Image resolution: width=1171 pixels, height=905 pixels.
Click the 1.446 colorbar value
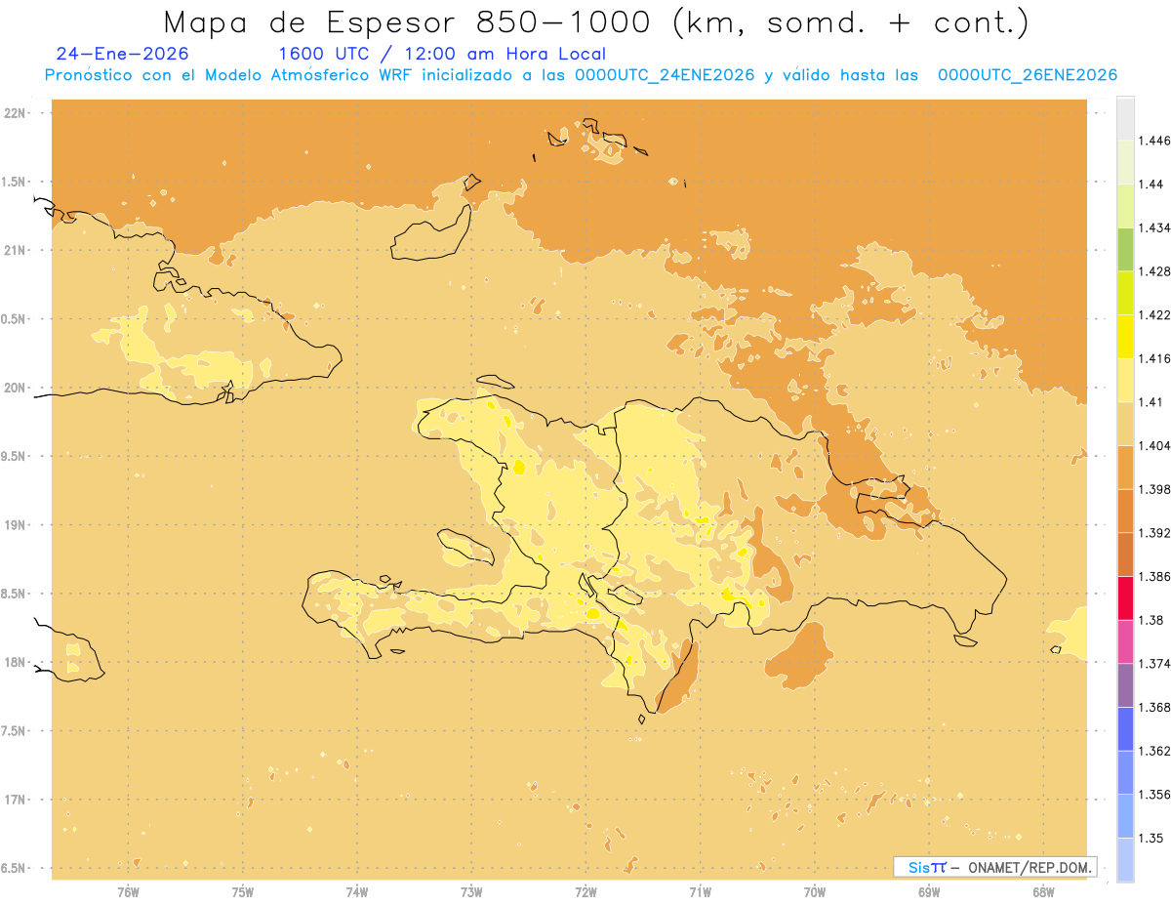[1154, 141]
